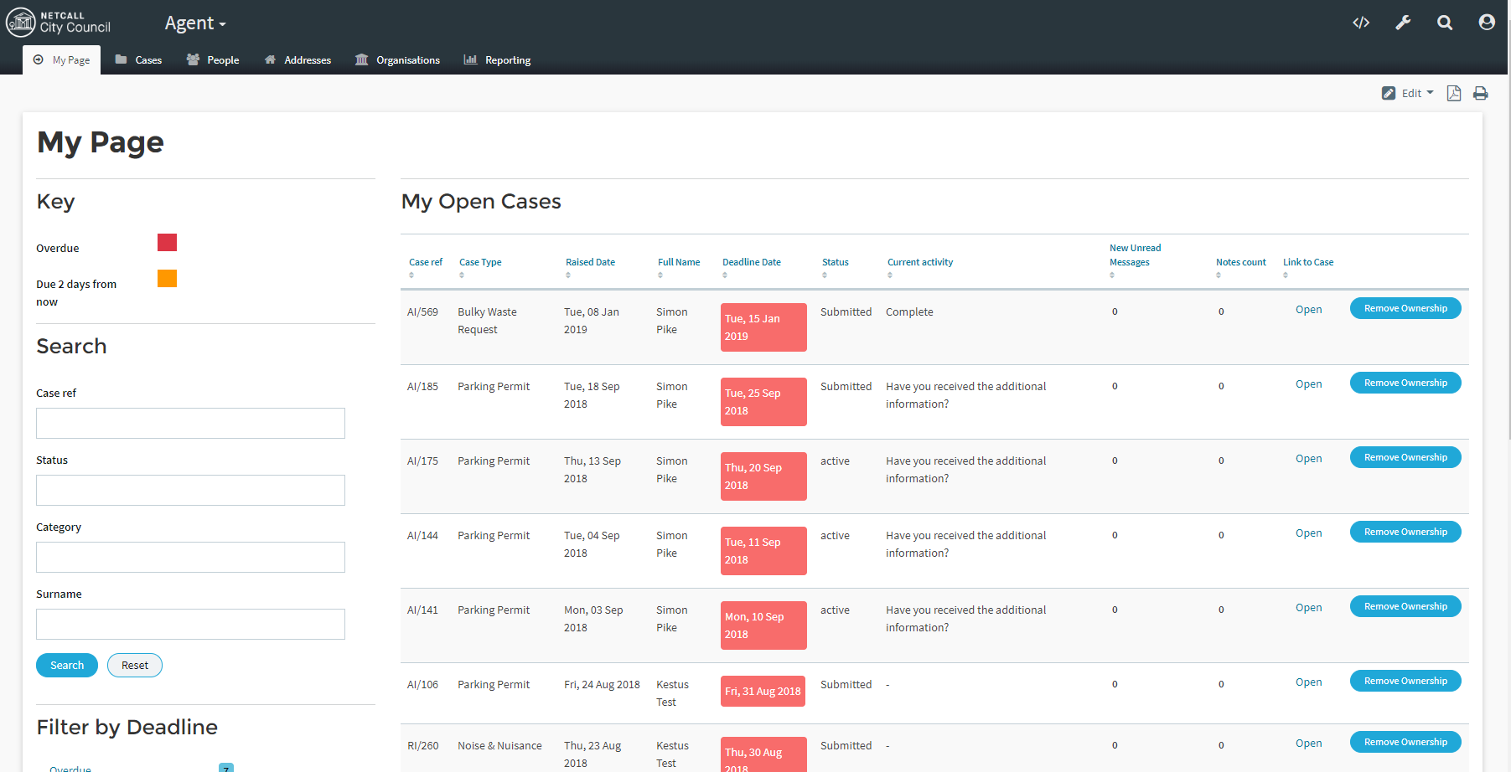The width and height of the screenshot is (1511, 772).
Task: Open the People tab
Action: [213, 60]
